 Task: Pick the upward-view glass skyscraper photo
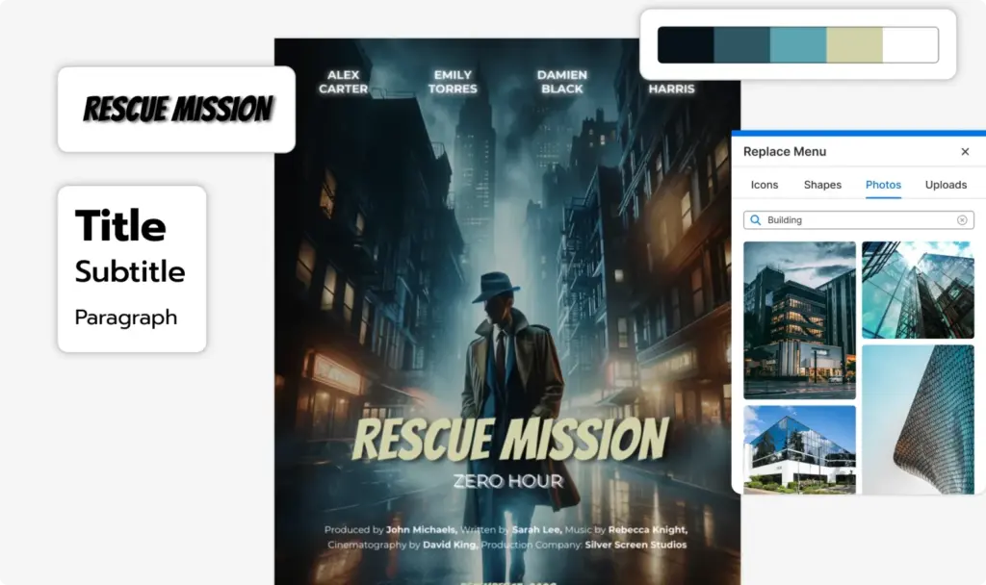[x=918, y=290]
